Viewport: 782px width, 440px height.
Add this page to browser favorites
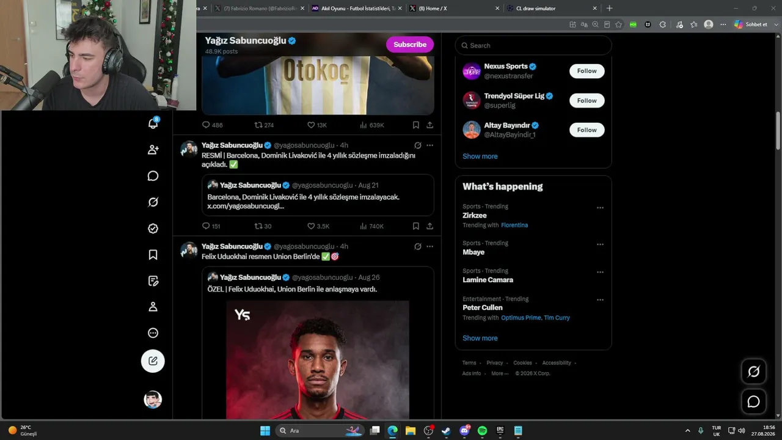[618, 24]
